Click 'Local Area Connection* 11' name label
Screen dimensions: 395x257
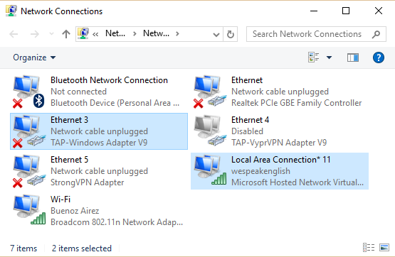point(281,160)
